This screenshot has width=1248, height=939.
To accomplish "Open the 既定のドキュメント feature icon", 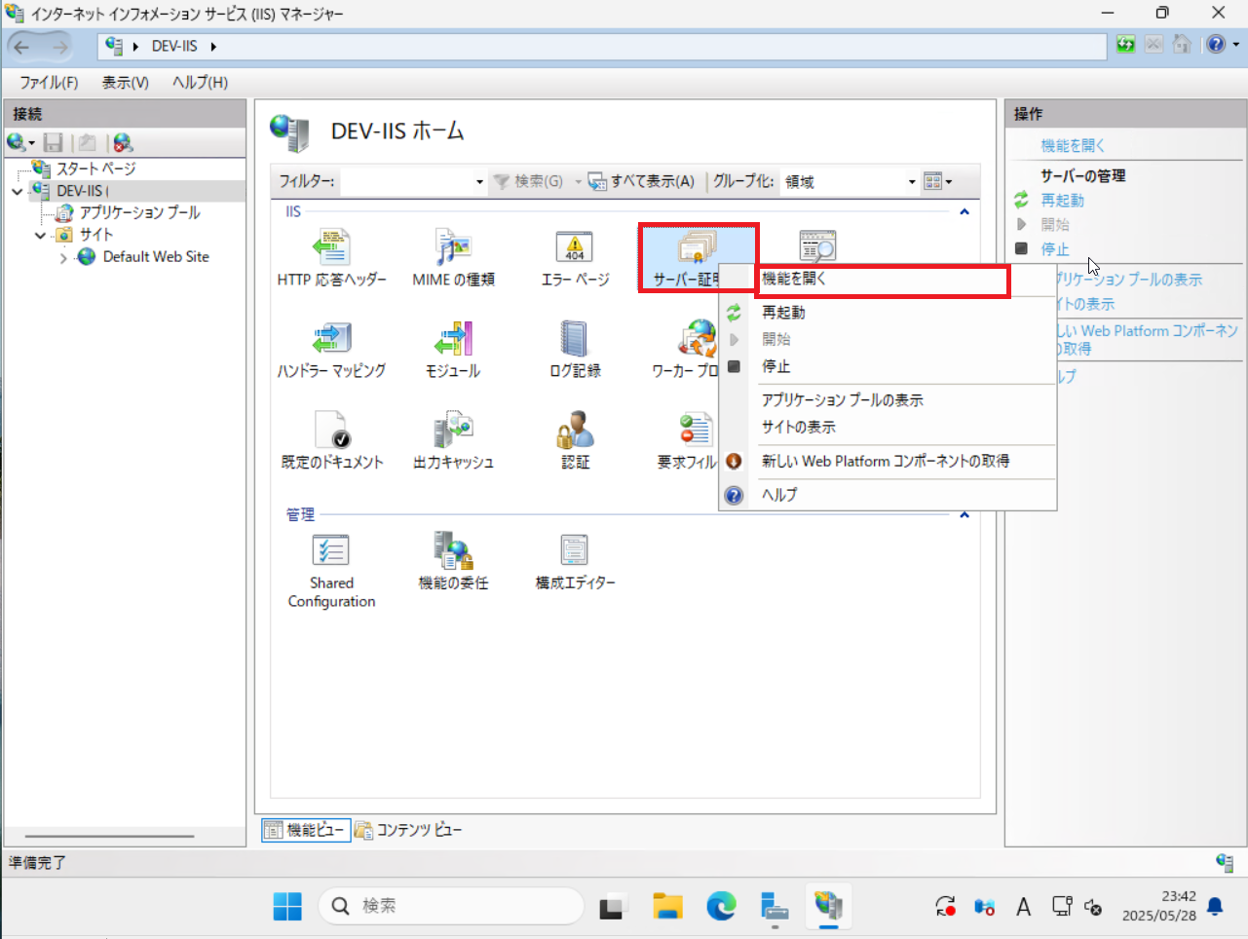I will [x=331, y=440].
